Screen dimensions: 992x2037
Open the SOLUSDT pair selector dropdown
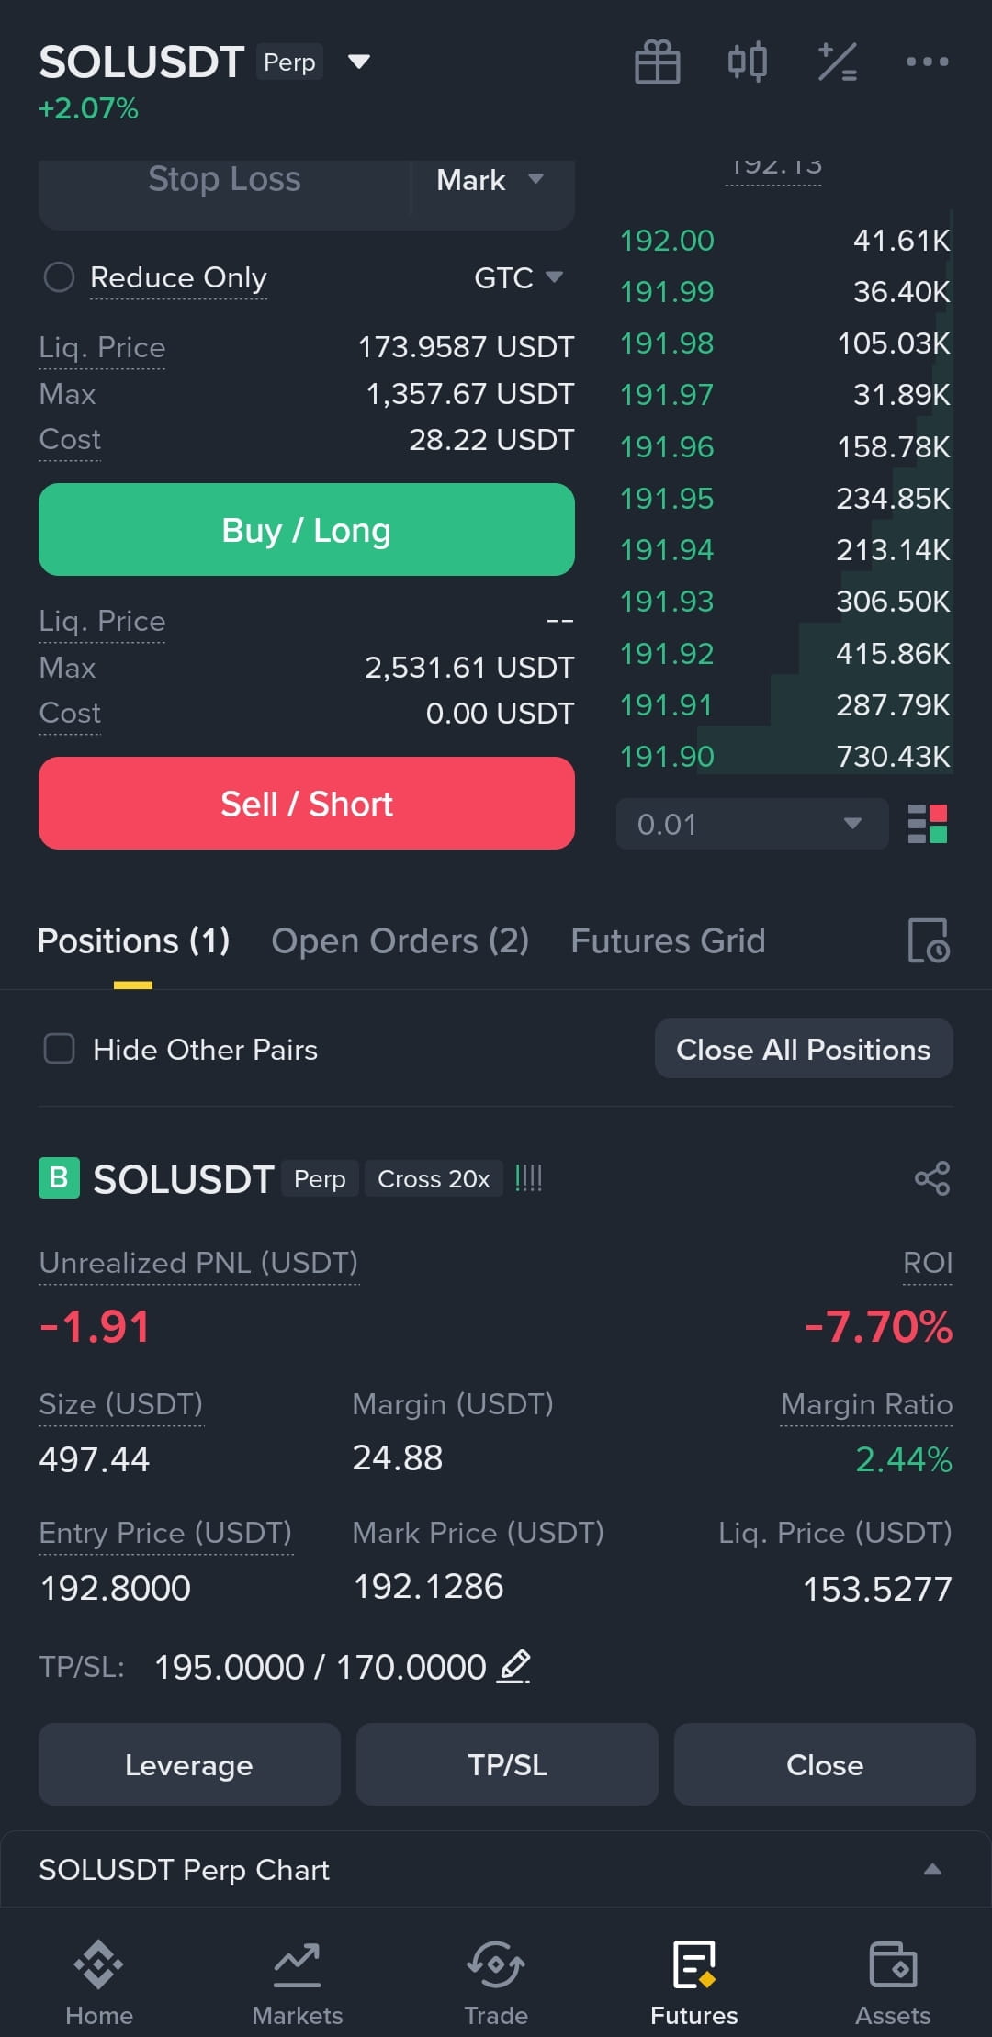(x=359, y=62)
